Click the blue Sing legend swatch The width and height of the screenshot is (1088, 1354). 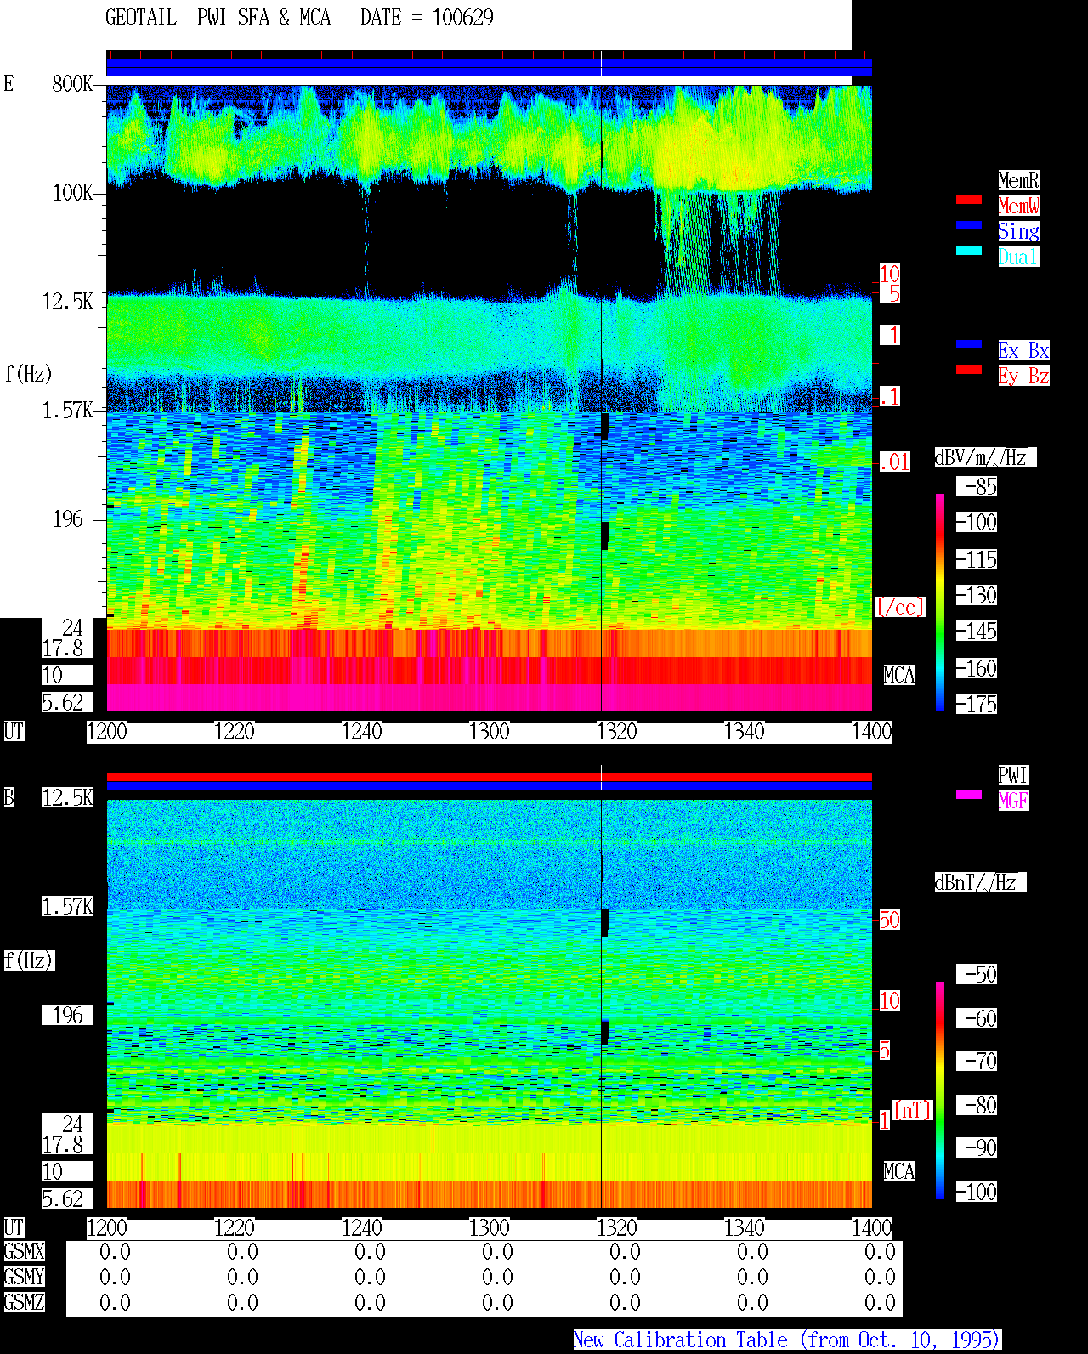[969, 225]
